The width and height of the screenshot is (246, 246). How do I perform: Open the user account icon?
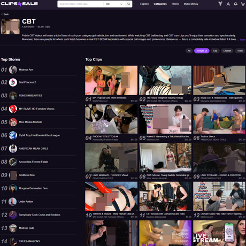228,4
